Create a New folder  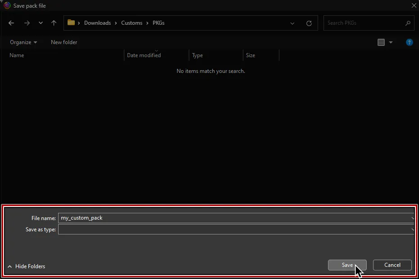64,42
